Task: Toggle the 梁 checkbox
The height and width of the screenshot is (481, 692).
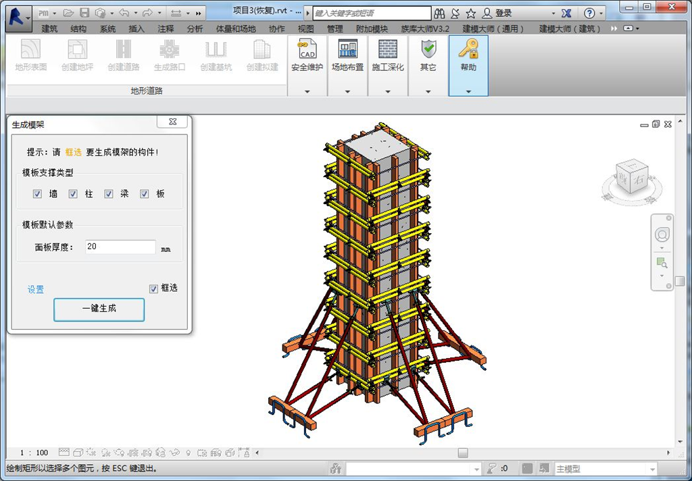Action: pyautogui.click(x=109, y=194)
